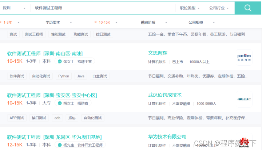This screenshot has height=150, width=262.
Task: Select the adb tag
Action: [57, 118]
